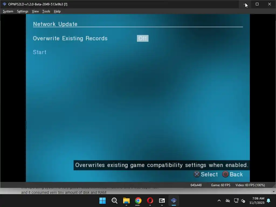Minimize the OPNPS2LD window
This screenshot has width=276, height=207.
coord(245,4)
